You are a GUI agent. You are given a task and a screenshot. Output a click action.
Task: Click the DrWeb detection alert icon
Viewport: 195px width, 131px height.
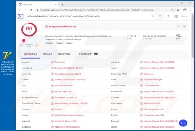141,115
